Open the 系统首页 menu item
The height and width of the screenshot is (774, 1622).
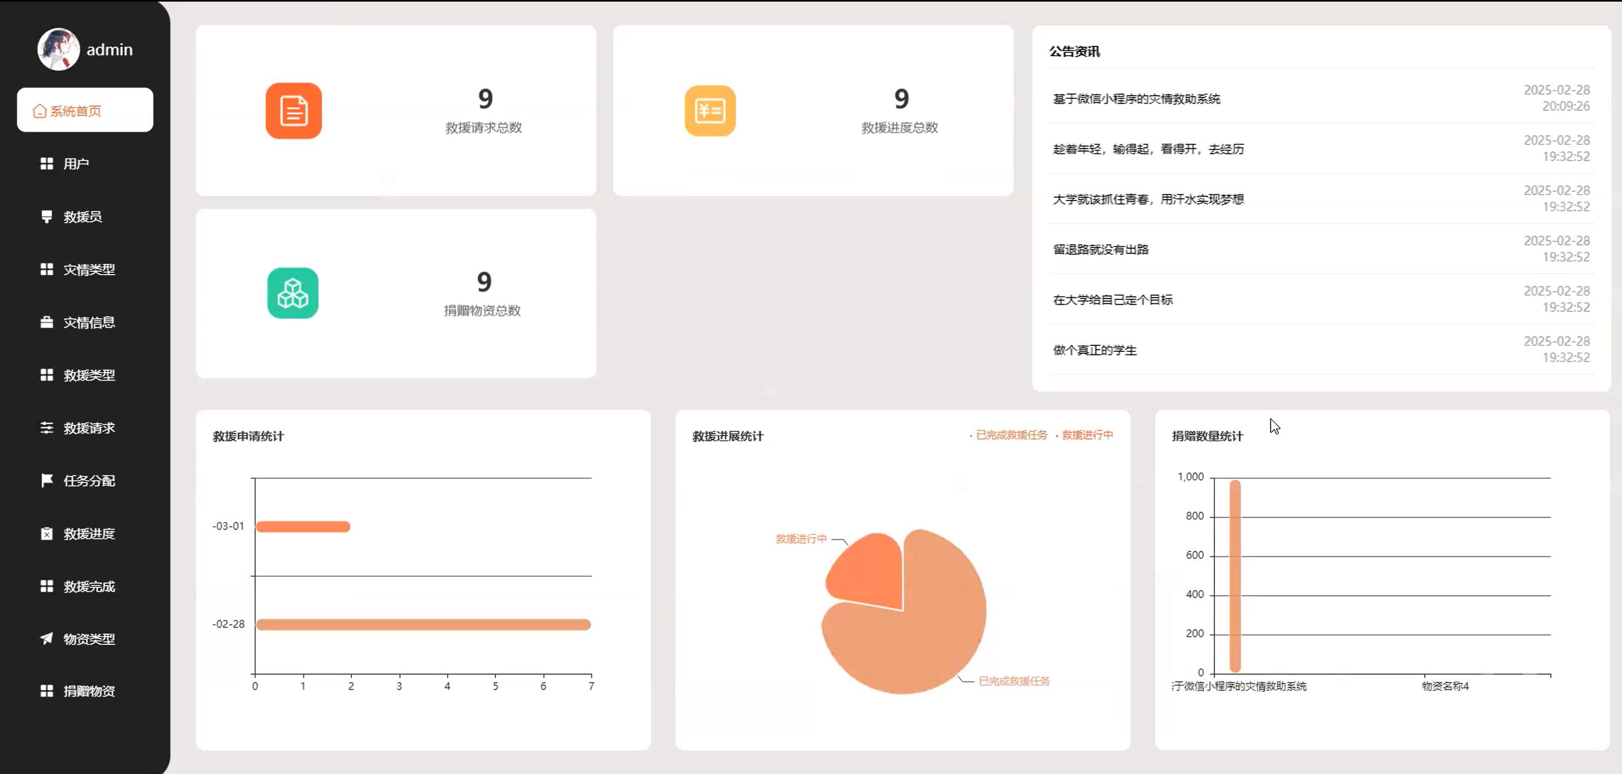85,110
